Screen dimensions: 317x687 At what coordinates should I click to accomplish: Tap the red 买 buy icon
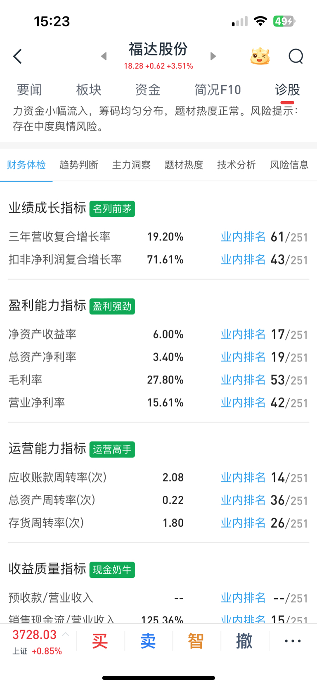tap(100, 641)
